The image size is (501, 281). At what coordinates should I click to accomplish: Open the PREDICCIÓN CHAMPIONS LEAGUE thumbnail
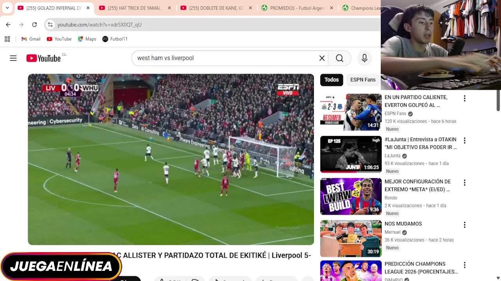[x=351, y=271]
